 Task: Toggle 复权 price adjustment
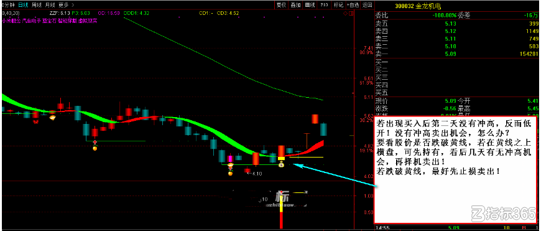[x=281, y=5]
